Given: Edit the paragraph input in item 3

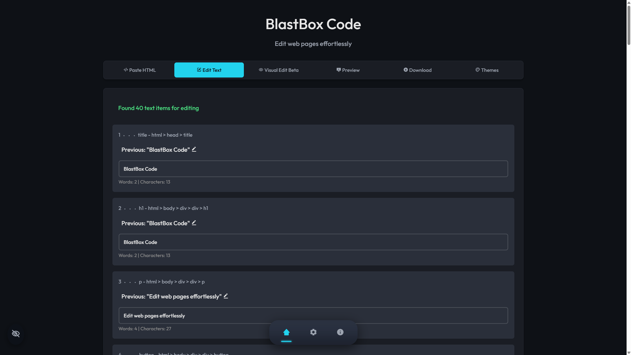Looking at the screenshot, I should (313, 316).
